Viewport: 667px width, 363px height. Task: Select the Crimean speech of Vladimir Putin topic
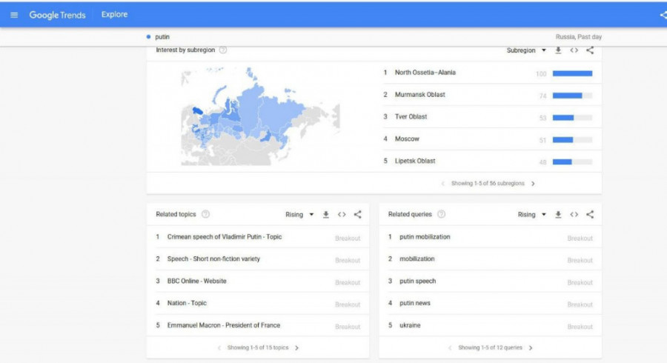(225, 237)
